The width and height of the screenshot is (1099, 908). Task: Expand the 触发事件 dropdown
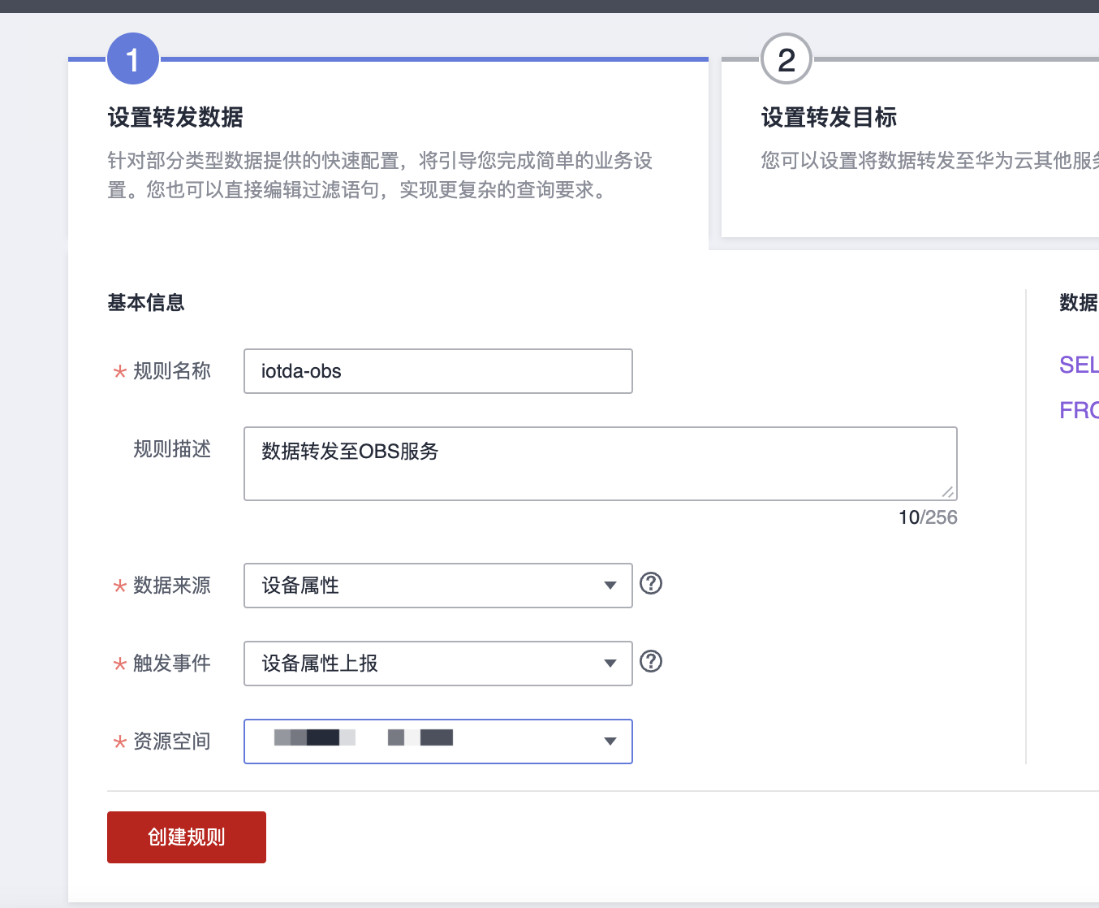[x=437, y=664]
